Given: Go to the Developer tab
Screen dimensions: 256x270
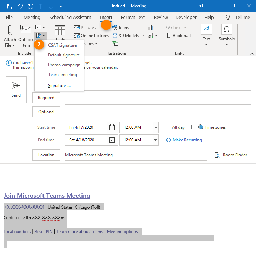Looking at the screenshot, I should click(x=186, y=18).
